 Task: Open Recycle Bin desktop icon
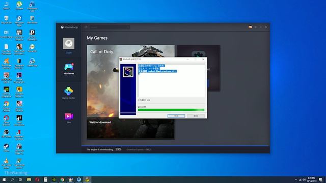pos(7,20)
